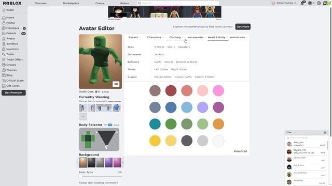Select the black avatar background thumbnail

(91, 163)
